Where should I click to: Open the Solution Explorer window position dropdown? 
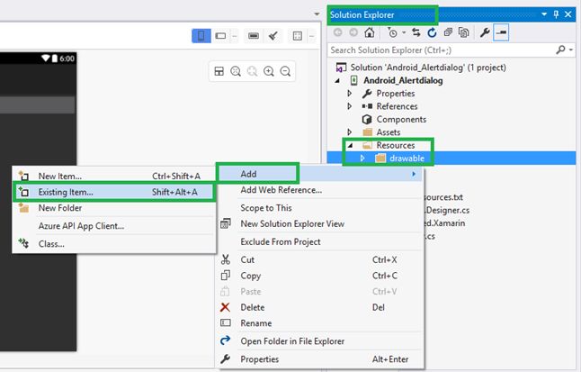pos(544,14)
